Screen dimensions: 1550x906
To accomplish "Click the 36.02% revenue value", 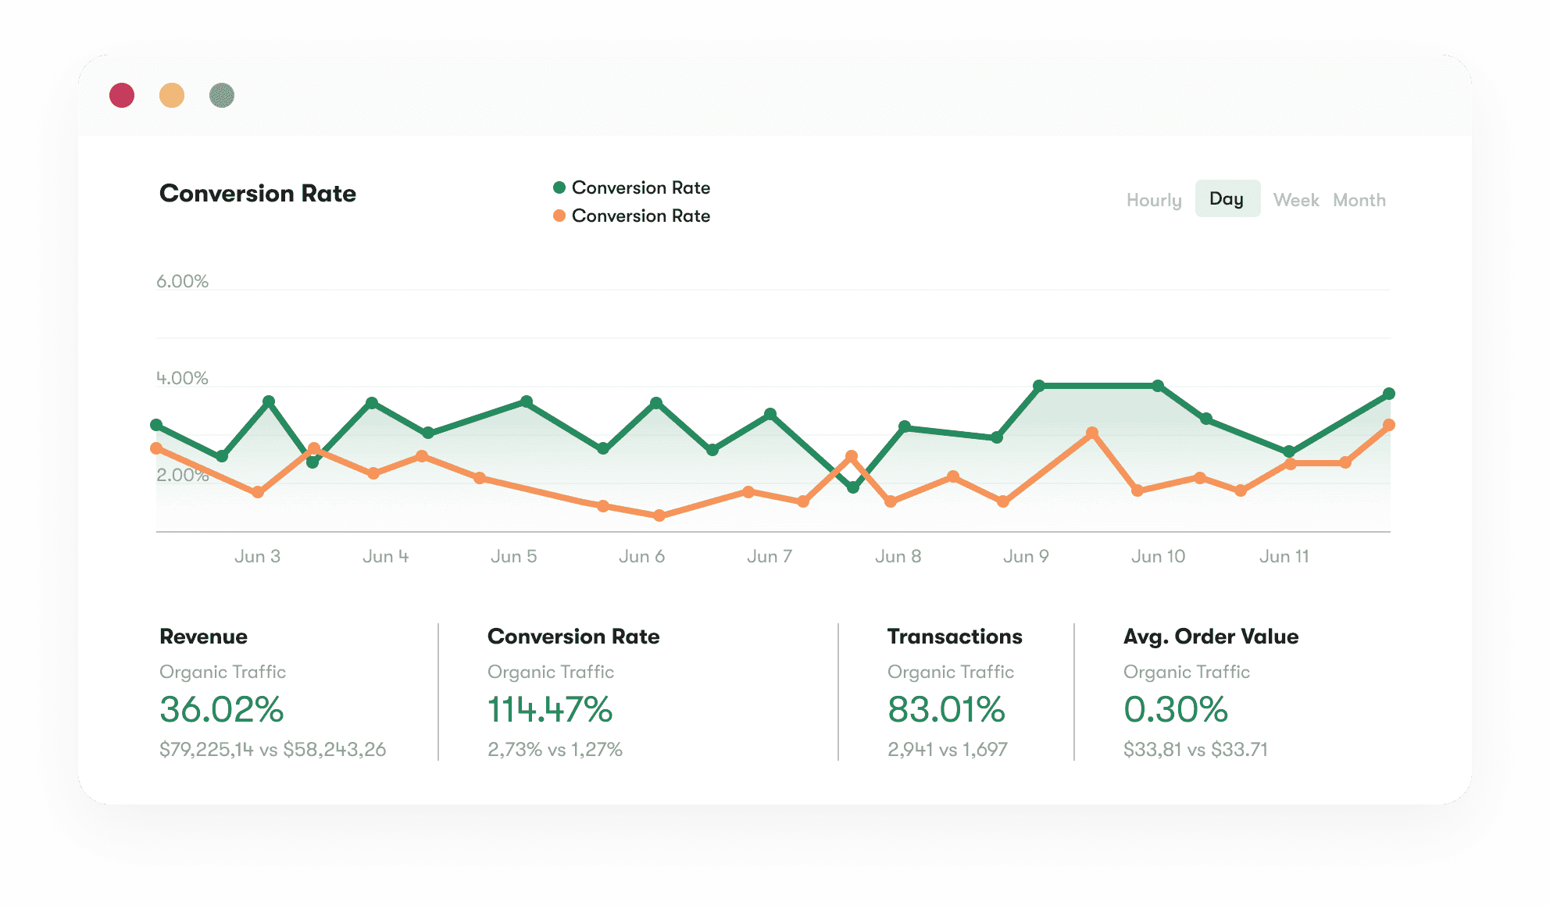I will pyautogui.click(x=221, y=709).
